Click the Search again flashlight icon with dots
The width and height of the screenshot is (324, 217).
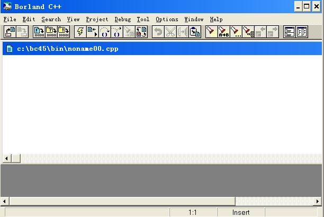pyautogui.click(x=236, y=32)
